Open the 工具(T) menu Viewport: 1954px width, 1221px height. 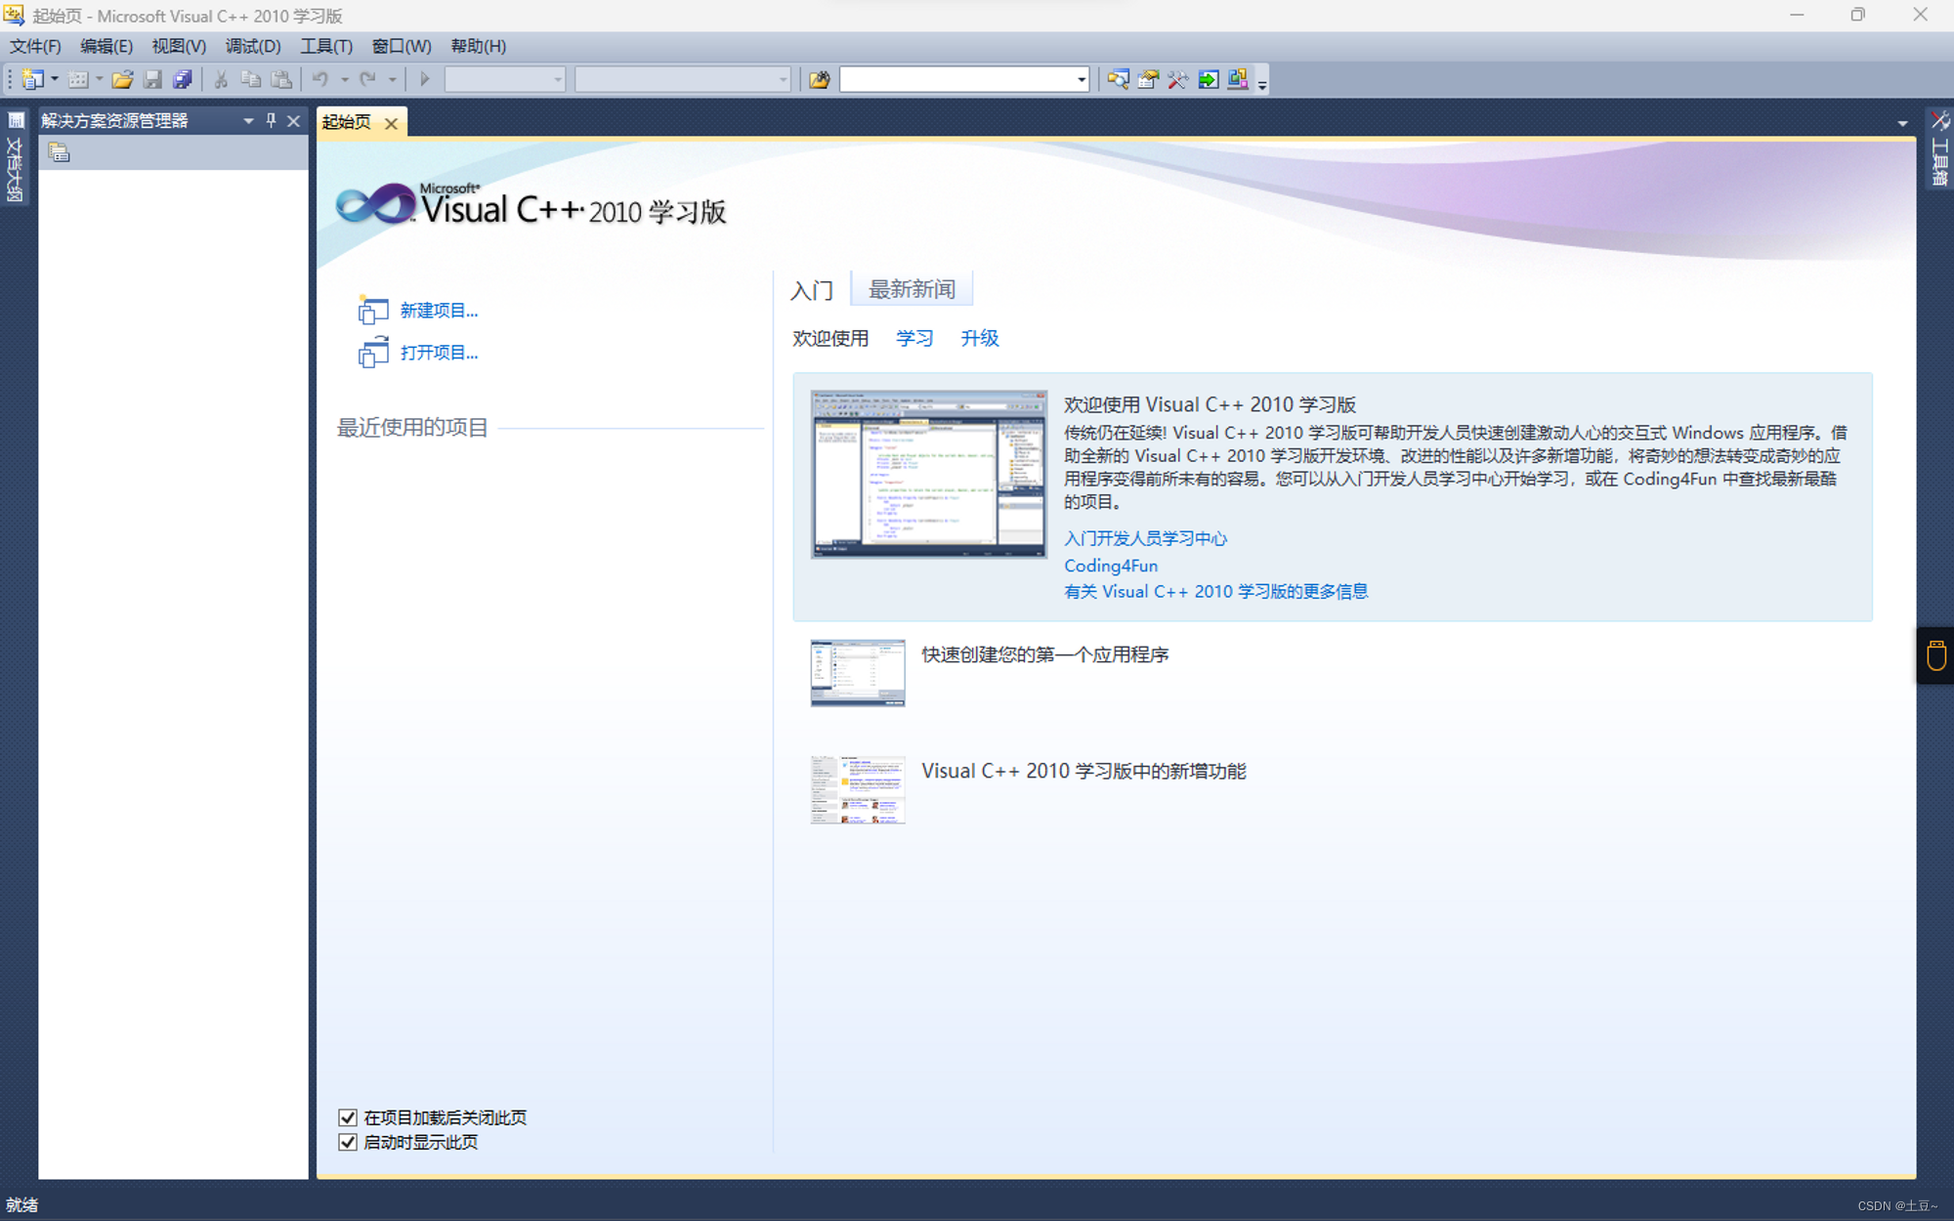click(x=326, y=46)
